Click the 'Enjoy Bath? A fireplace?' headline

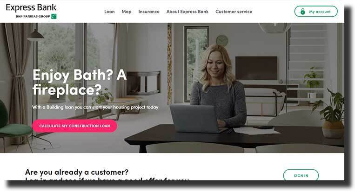pos(79,83)
